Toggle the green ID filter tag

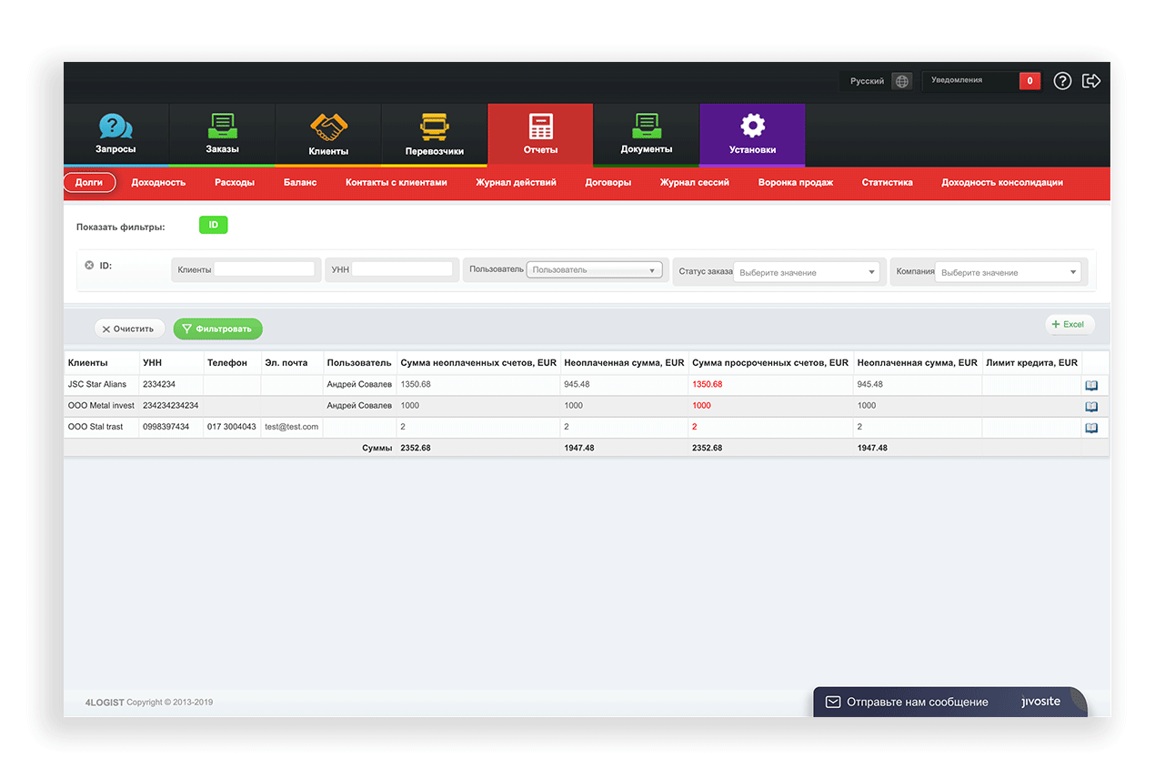[x=214, y=225]
